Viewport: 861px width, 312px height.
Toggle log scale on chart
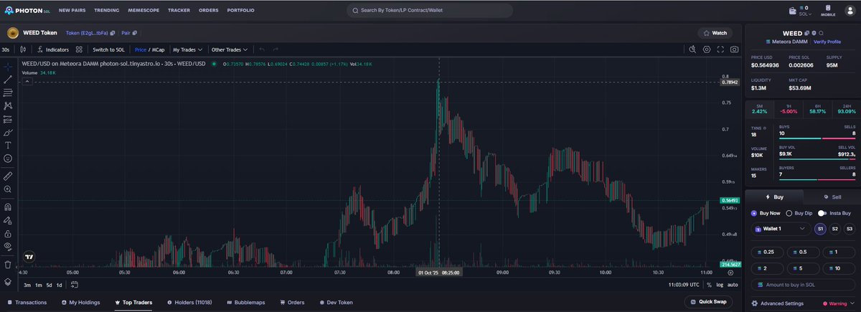tap(720, 285)
